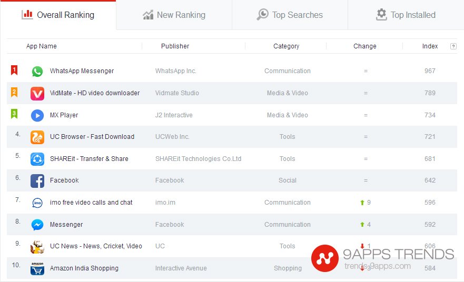This screenshot has width=464, height=282.
Task: Click the UC News app icon
Action: (x=37, y=247)
